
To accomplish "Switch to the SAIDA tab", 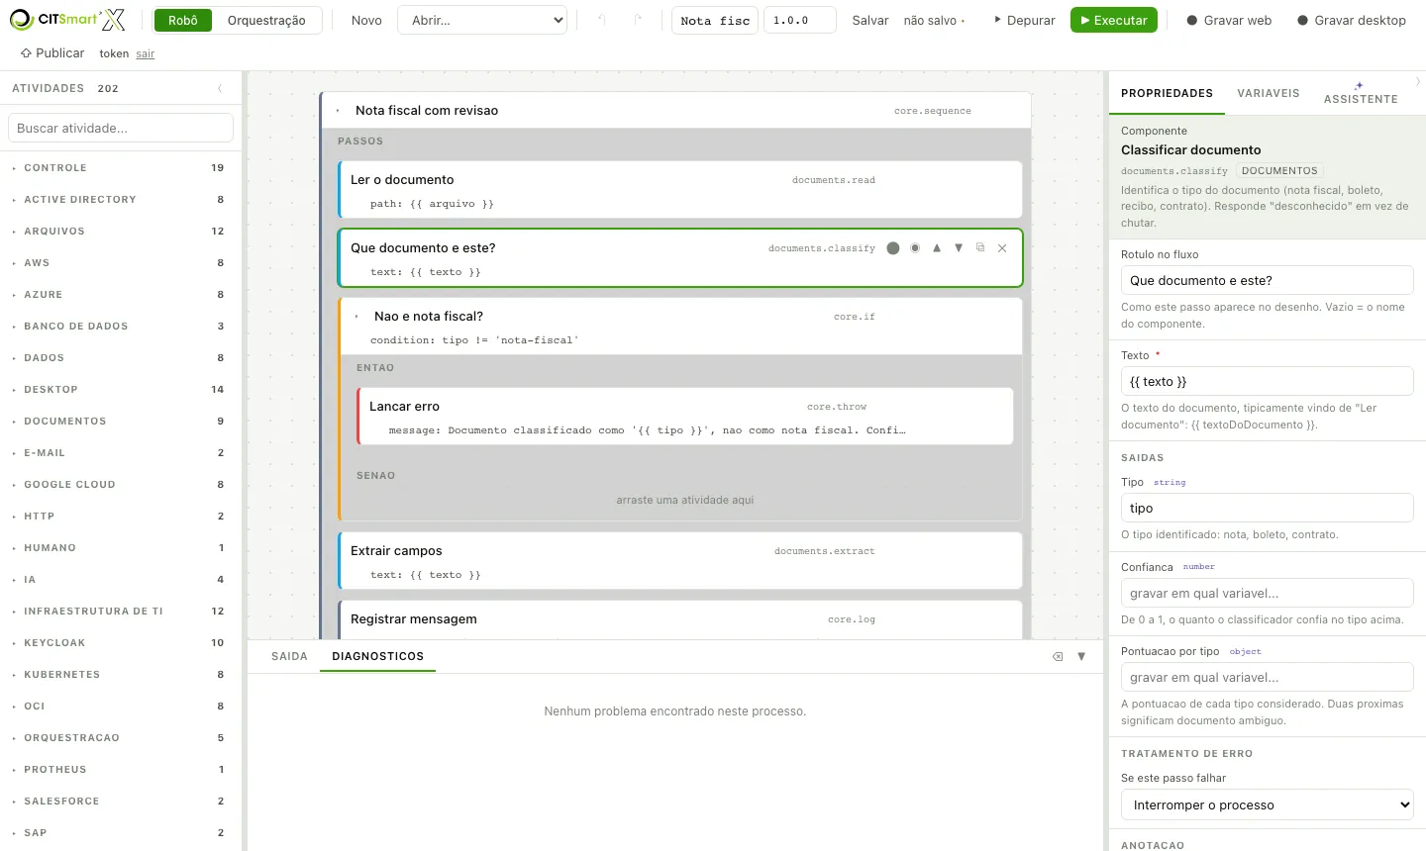I will click(289, 656).
